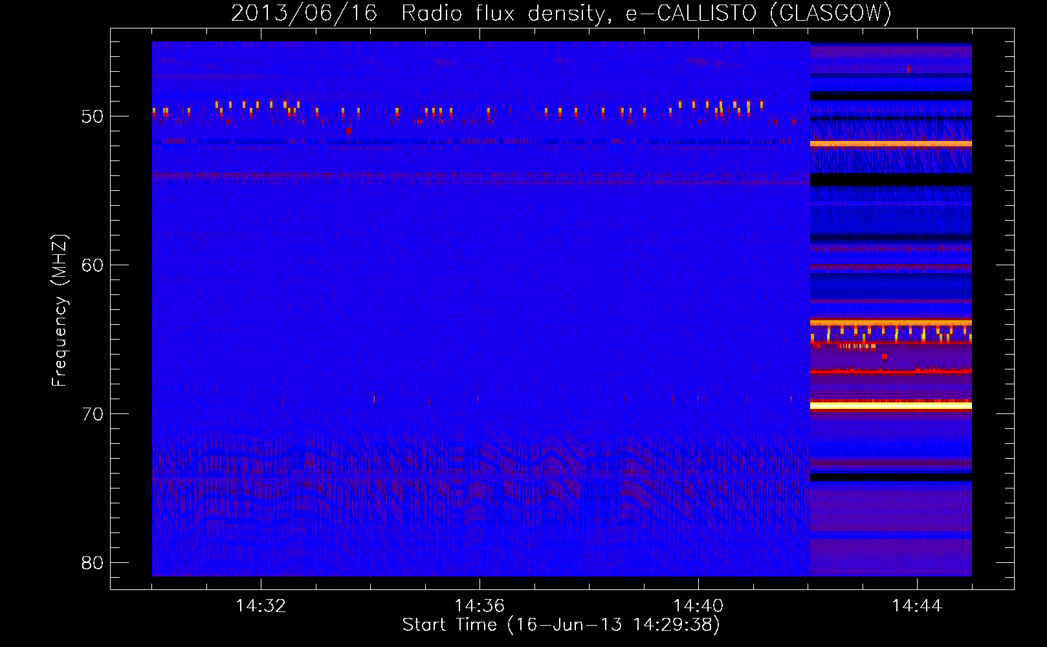The width and height of the screenshot is (1047, 647).
Task: Click the 50 frequency tick label
Action: point(93,116)
